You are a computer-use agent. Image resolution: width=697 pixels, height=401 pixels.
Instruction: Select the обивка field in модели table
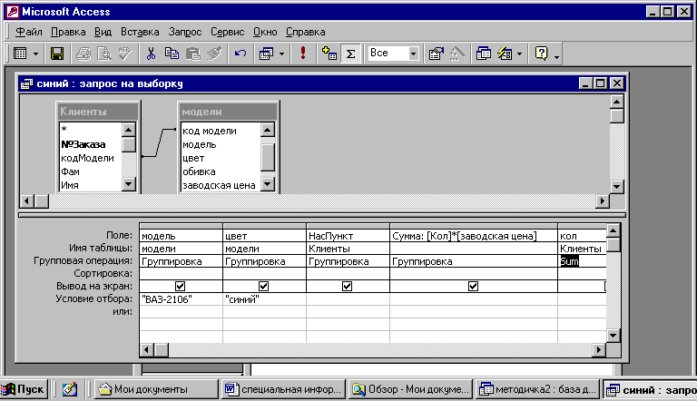click(x=221, y=171)
